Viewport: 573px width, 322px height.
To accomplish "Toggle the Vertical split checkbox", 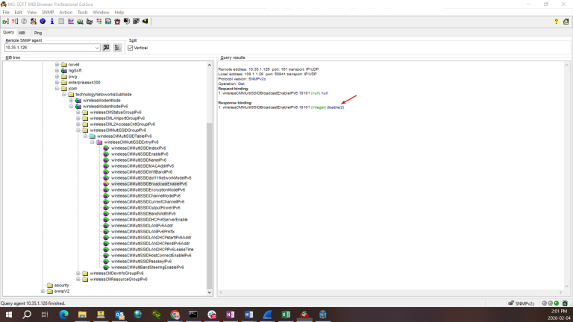I will point(131,48).
